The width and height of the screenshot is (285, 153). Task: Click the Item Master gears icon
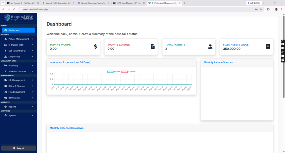pyautogui.click(x=6, y=98)
